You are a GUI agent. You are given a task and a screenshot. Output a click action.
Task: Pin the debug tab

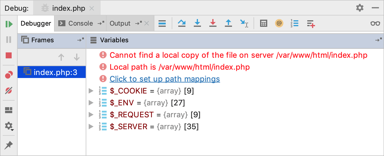[x=9, y=145]
